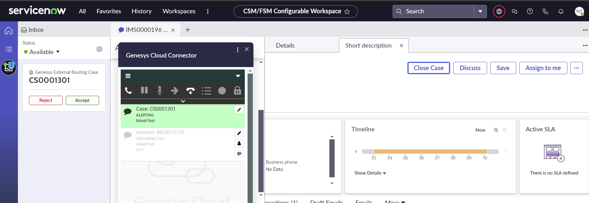This screenshot has width=589, height=203.
Task: Click the Discuss button
Action: click(x=470, y=68)
